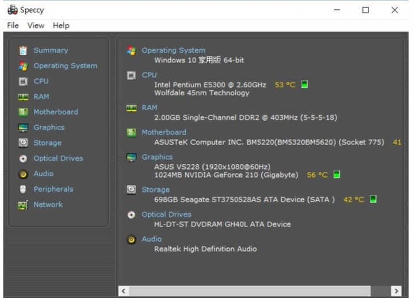Click the Summary clipboard icon in sidebar
The image size is (414, 302).
(x=23, y=51)
